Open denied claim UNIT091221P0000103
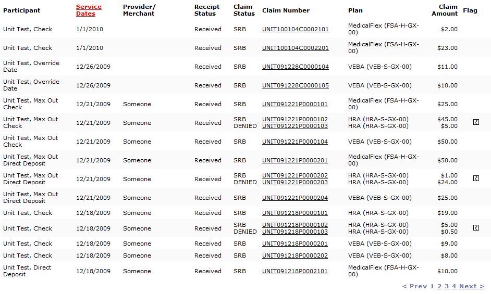Image resolution: width=491 pixels, height=294 pixels. [295, 126]
